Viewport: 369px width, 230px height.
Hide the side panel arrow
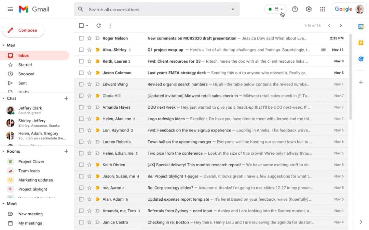[361, 222]
